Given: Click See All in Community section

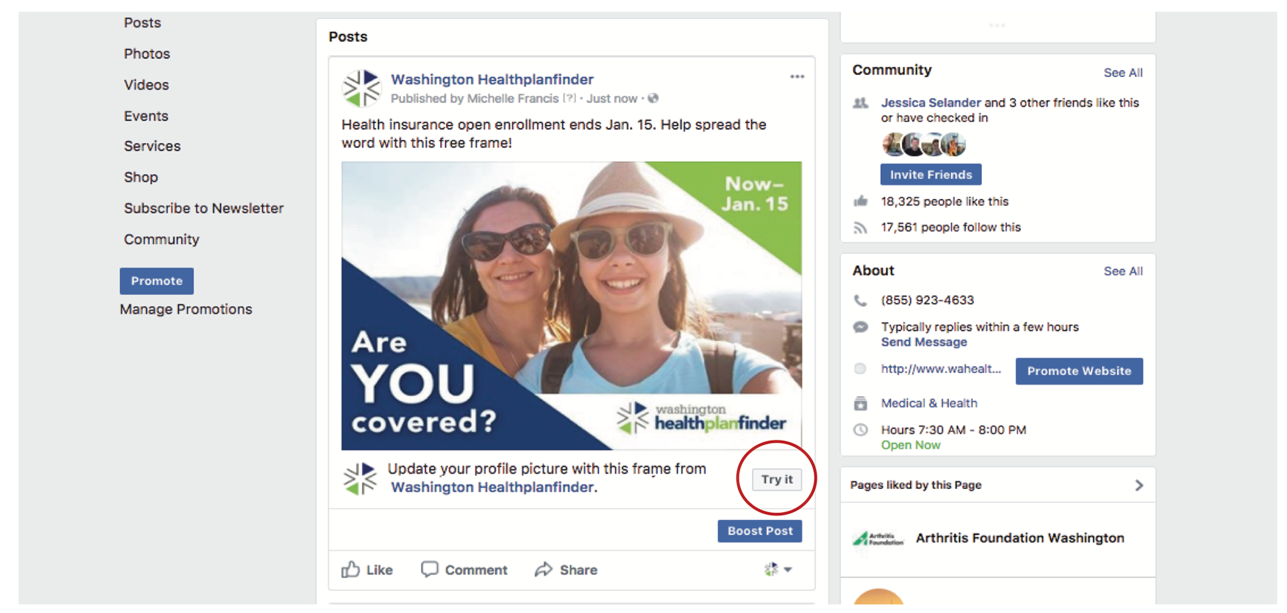Looking at the screenshot, I should pyautogui.click(x=1123, y=73).
